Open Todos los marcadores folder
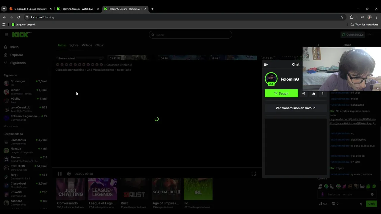The image size is (381, 214). 364,25
